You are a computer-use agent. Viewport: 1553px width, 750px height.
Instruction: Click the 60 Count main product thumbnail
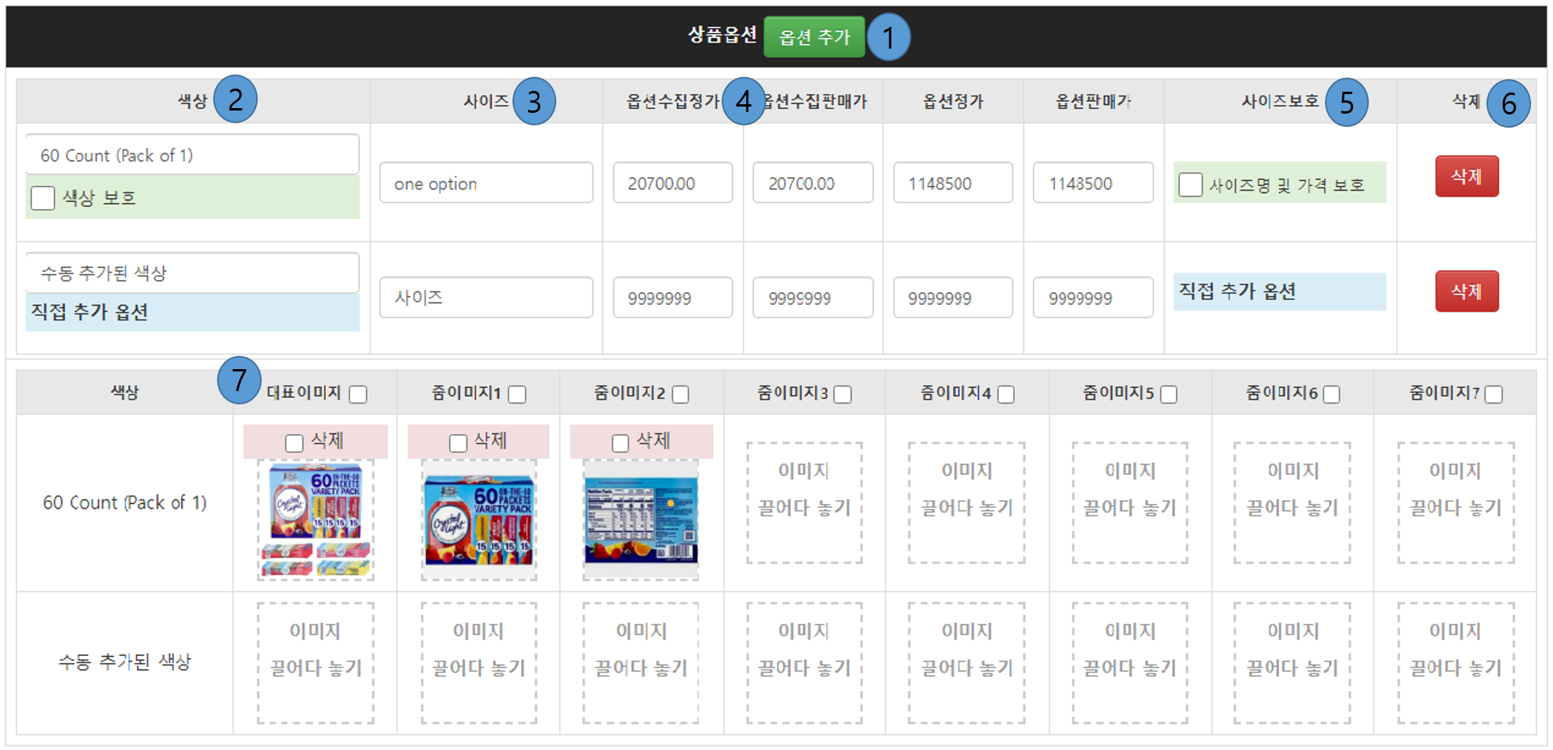(x=316, y=520)
